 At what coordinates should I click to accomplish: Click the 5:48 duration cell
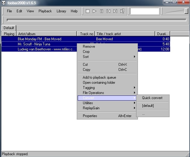point(166,44)
